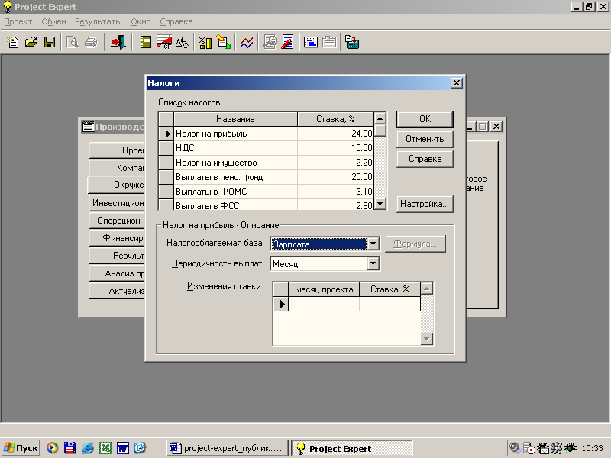This screenshot has height=458, width=611.
Task: Click the disabled Формула... button
Action: [415, 244]
